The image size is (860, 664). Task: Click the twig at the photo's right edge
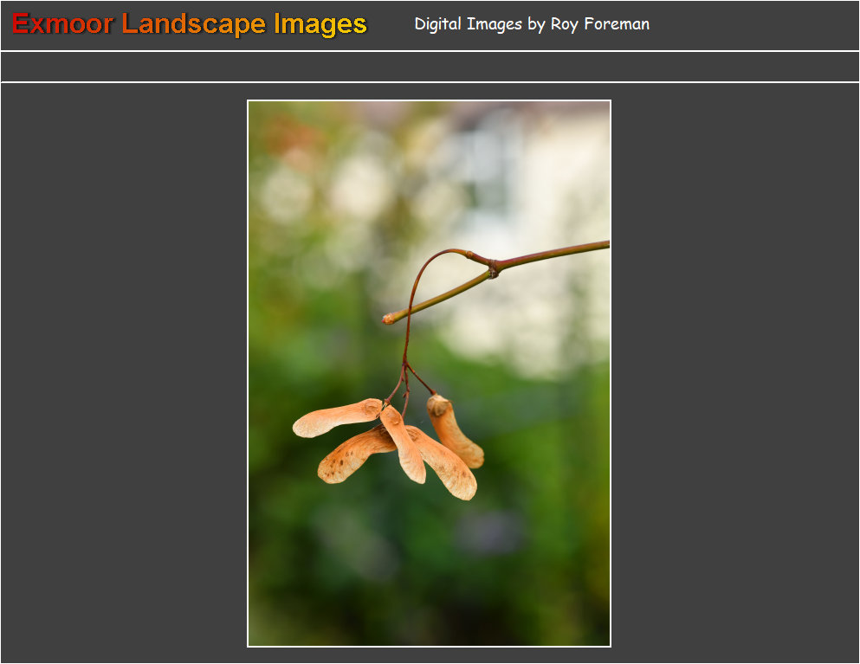coord(589,248)
